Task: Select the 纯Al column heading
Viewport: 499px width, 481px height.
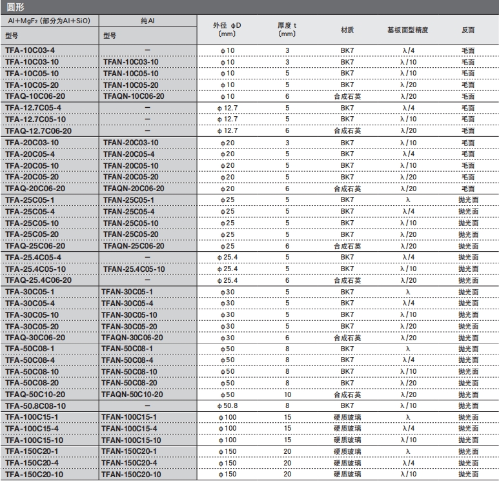Action: point(147,22)
